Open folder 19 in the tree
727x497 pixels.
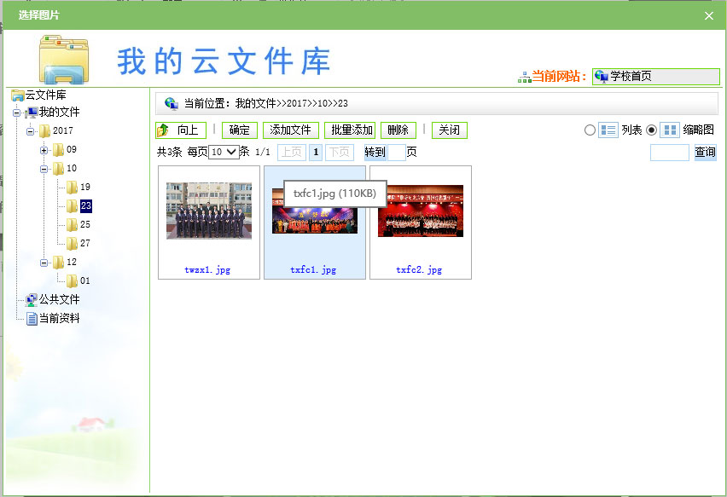84,188
